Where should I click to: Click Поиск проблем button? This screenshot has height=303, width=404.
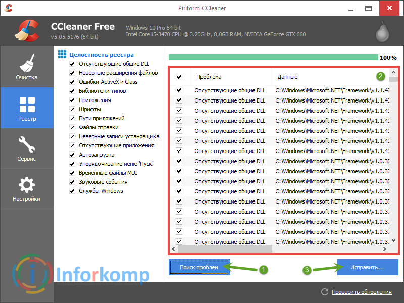(x=199, y=267)
